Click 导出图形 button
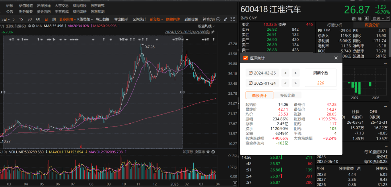391x187 pixels. point(121,19)
